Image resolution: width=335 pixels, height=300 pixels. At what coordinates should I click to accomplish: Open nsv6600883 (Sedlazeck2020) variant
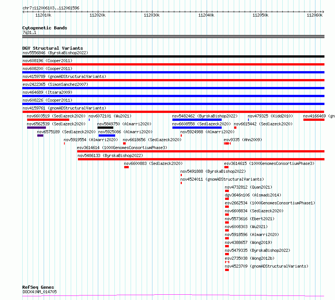point(153,163)
